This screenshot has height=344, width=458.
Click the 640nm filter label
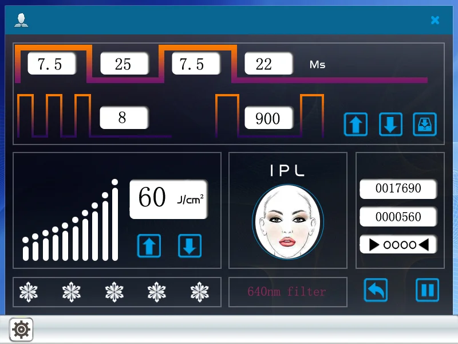[x=287, y=292]
